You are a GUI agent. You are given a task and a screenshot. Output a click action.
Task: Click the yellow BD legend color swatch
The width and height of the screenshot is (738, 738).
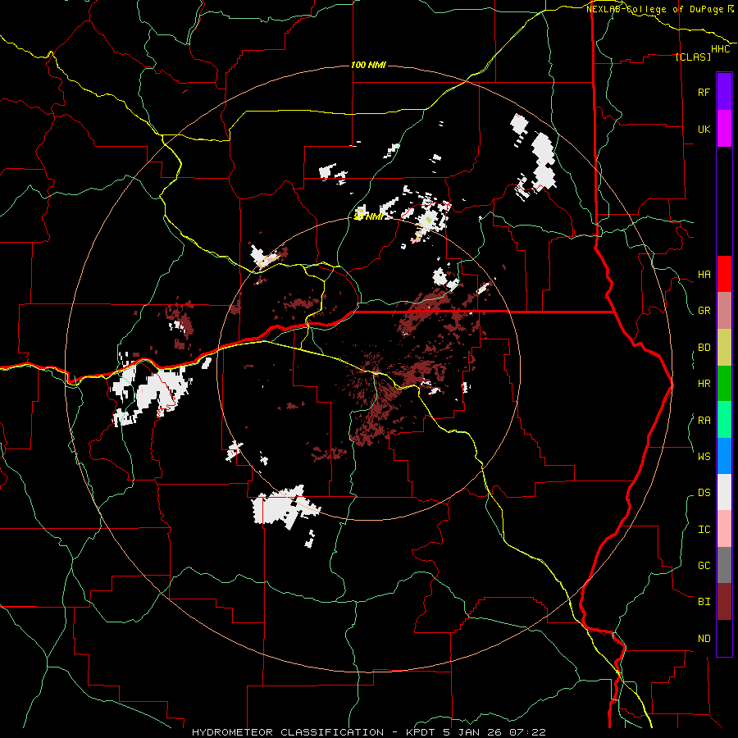(724, 348)
